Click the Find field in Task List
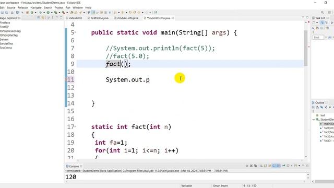 [318, 37]
